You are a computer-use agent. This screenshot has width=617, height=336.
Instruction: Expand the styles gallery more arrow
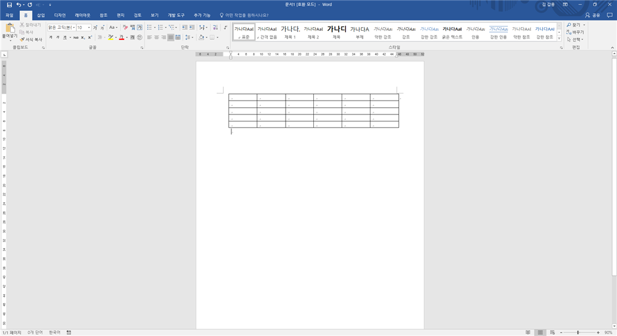coord(559,38)
